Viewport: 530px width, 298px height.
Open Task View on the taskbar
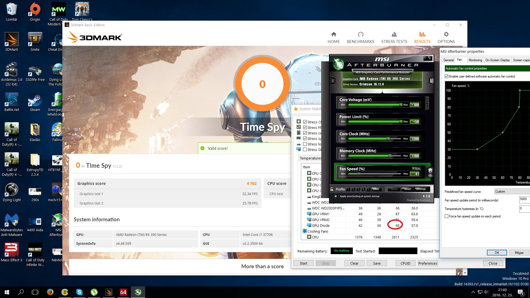[x=35, y=292]
